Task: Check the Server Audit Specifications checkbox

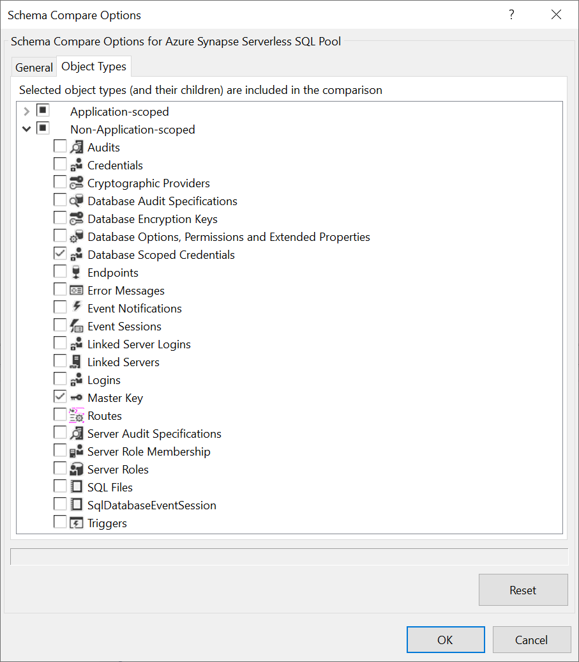Action: (x=60, y=433)
